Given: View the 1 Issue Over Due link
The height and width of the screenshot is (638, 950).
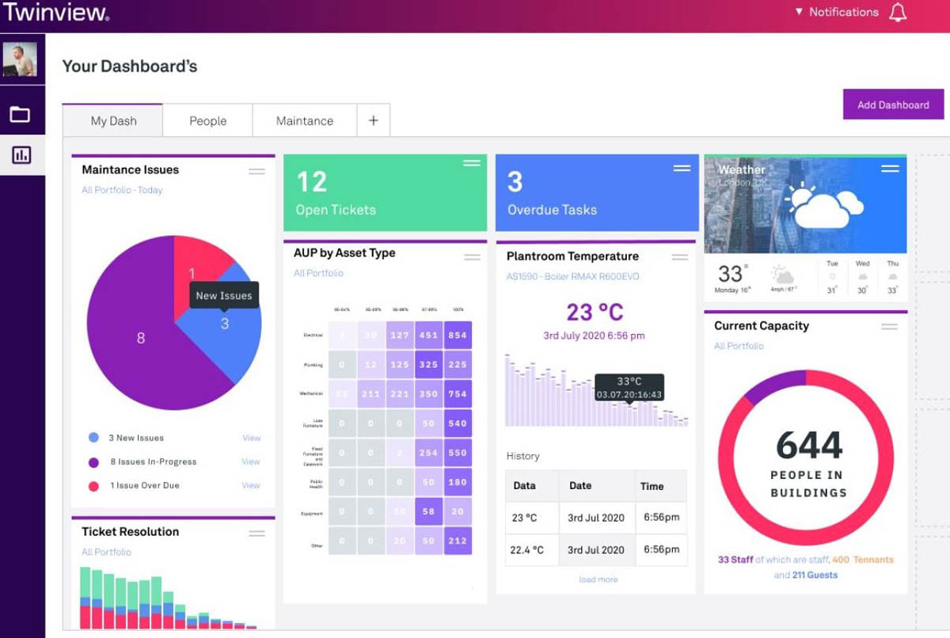Looking at the screenshot, I should click(x=251, y=485).
